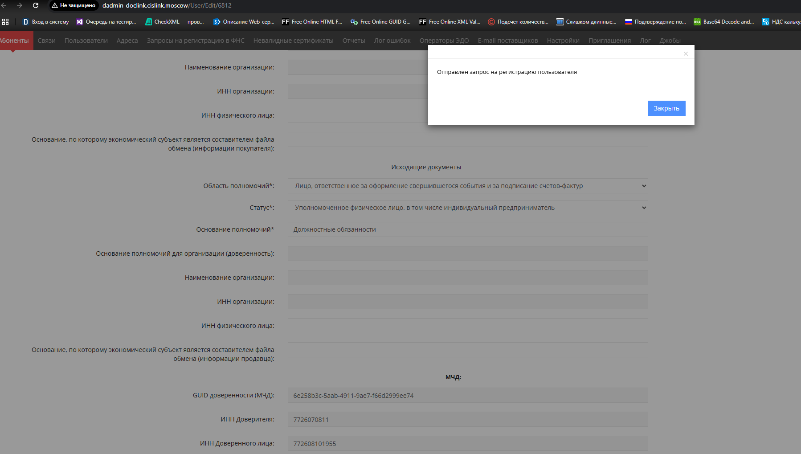
Task: Open the 'Пользователи' menu tab
Action: coord(86,41)
